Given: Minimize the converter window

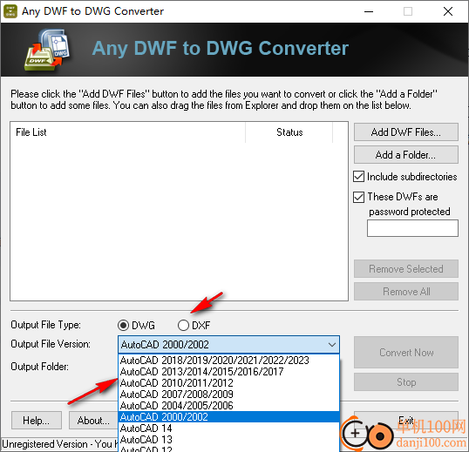Looking at the screenshot, I should 369,11.
